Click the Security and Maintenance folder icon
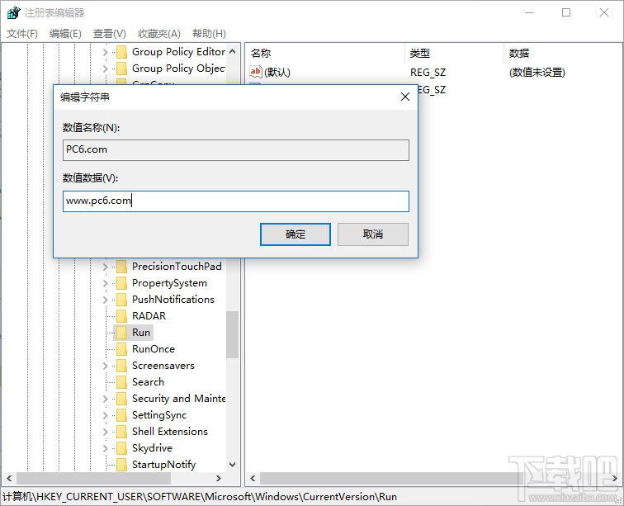 121,399
